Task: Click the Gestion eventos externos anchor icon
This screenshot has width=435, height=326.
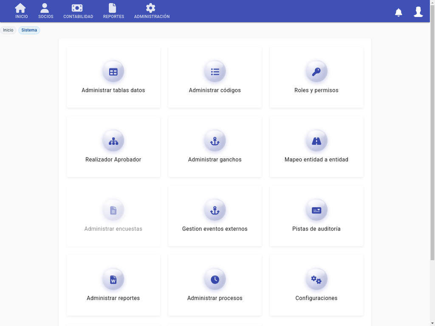Action: [x=215, y=210]
